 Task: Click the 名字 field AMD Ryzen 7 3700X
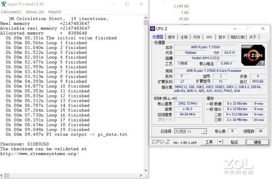(x=206, y=47)
